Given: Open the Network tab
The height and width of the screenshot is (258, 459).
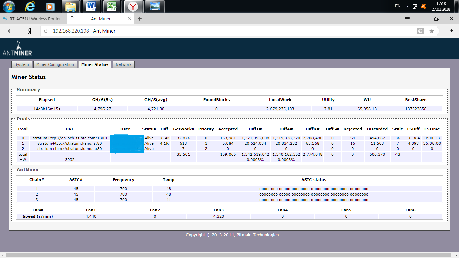Looking at the screenshot, I should (124, 64).
